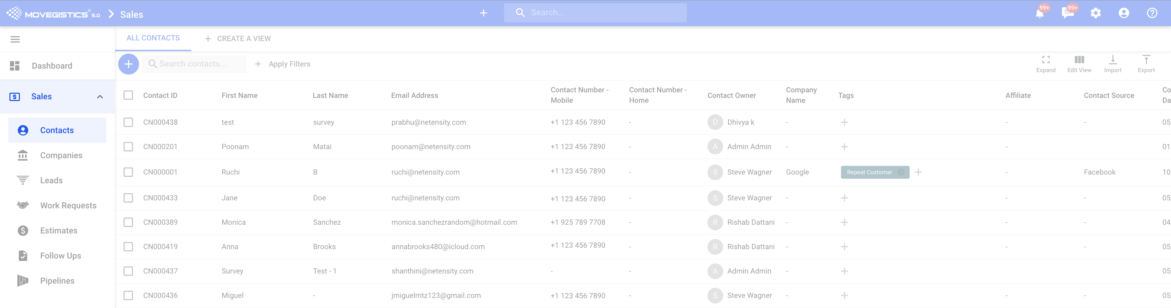This screenshot has width=1171, height=308.
Task: Switch to the All Contacts tab
Action: (153, 38)
